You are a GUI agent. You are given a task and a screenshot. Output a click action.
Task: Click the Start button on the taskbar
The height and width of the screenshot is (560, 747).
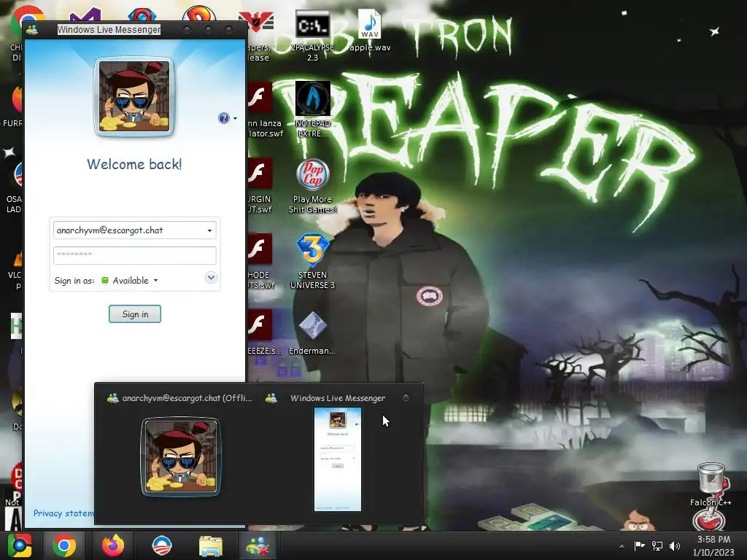point(20,545)
